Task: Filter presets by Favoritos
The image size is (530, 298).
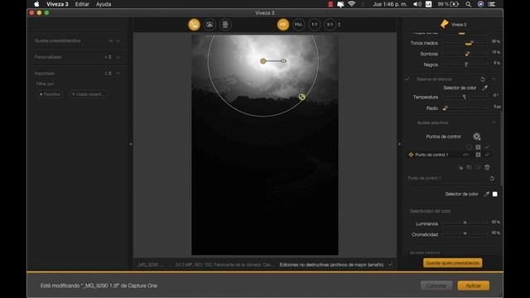Action: tap(50, 94)
